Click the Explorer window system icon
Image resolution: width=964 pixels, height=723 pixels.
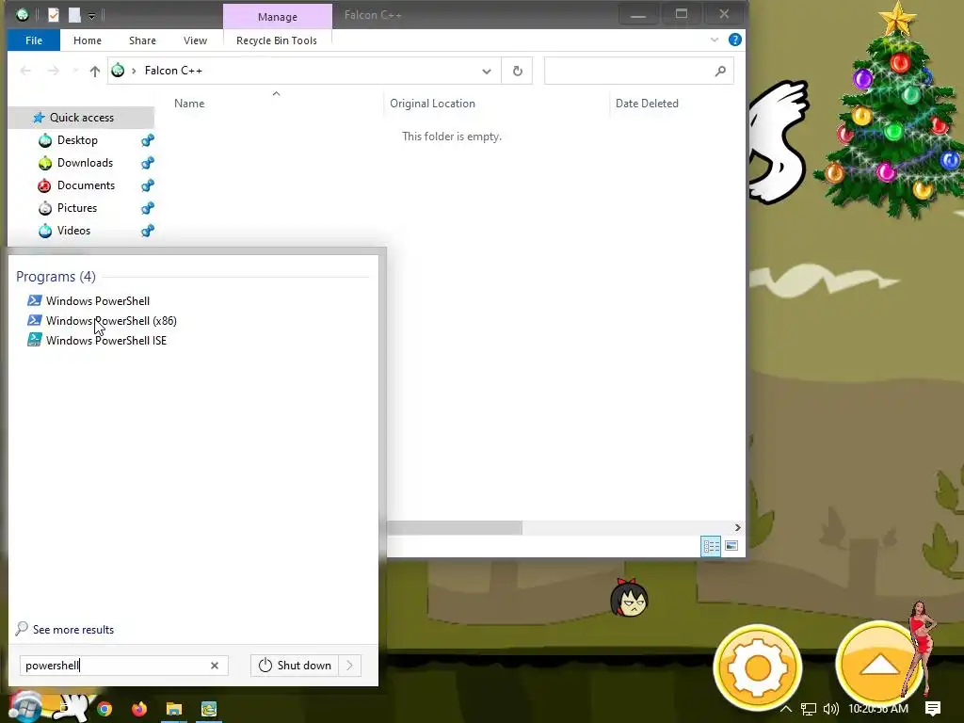[23, 15]
